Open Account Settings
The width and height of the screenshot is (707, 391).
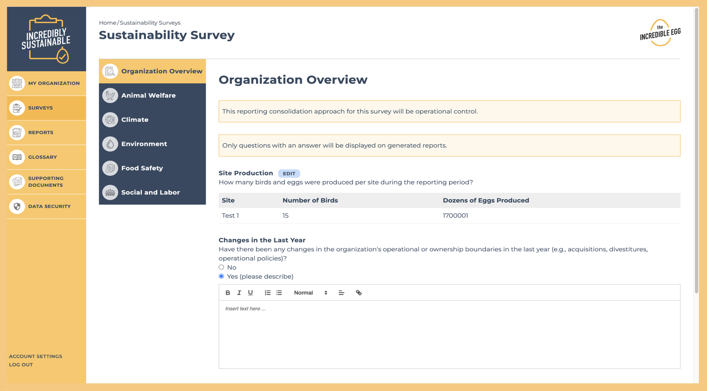click(x=36, y=356)
